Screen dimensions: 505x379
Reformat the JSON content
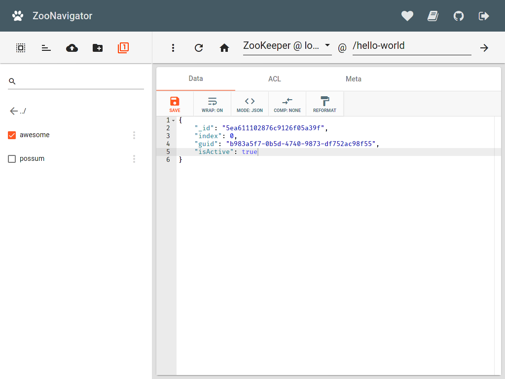click(325, 104)
